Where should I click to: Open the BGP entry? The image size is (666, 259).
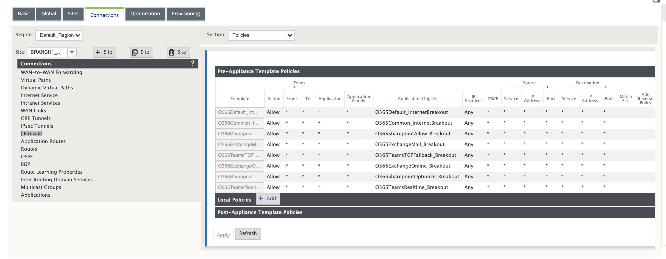(x=25, y=164)
